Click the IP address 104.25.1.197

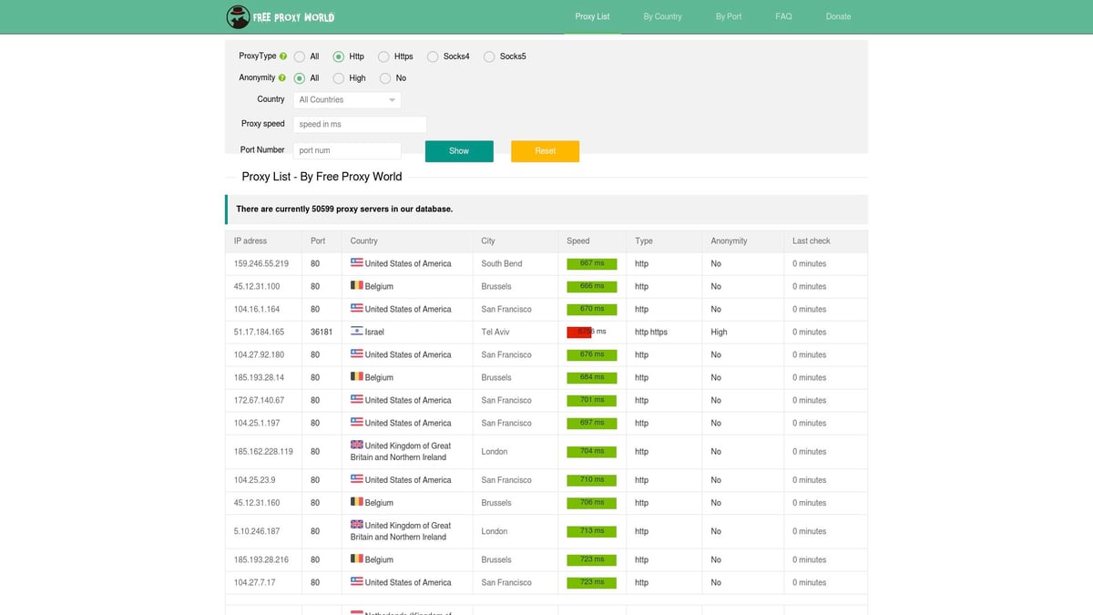257,423
